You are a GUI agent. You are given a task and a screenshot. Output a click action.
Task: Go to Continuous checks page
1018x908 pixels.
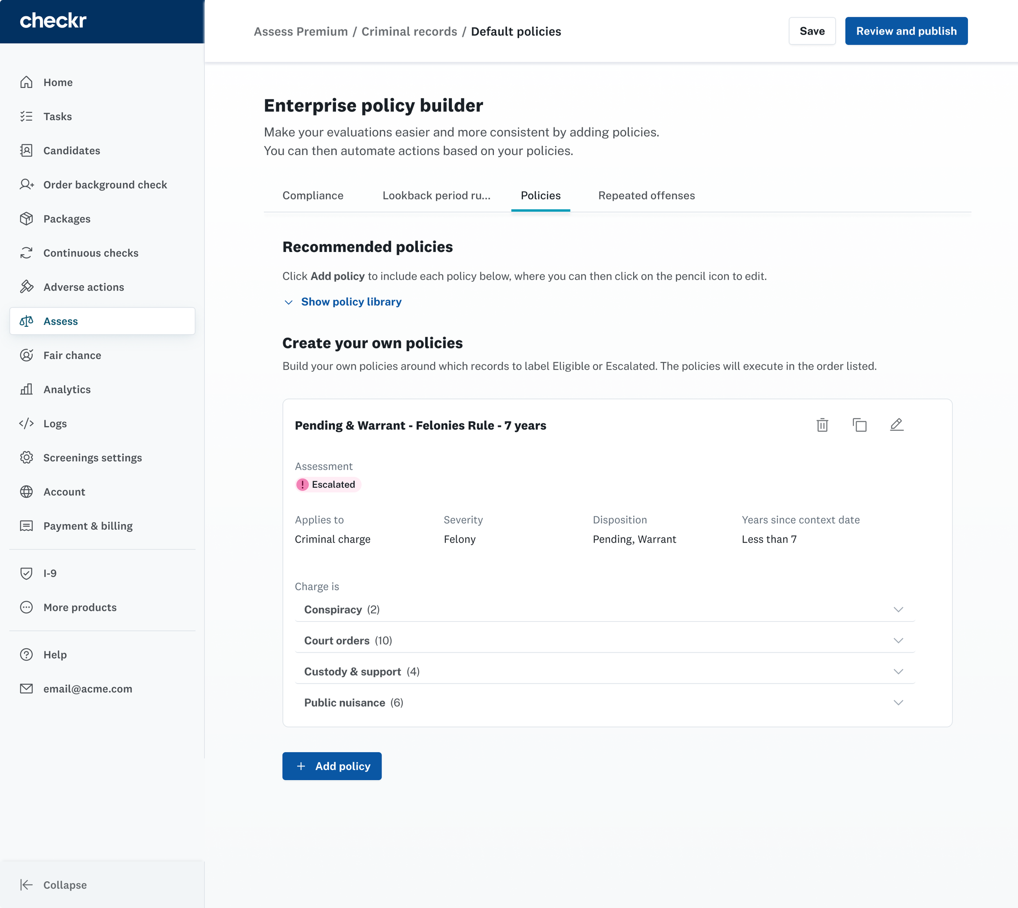click(90, 253)
